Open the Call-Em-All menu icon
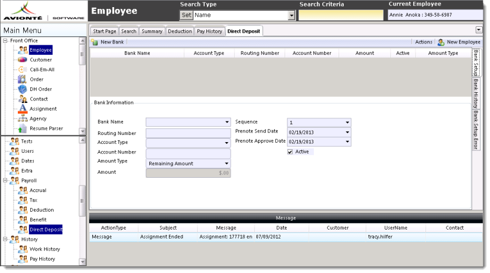Screen dimensions: 490x273 (x=22, y=70)
